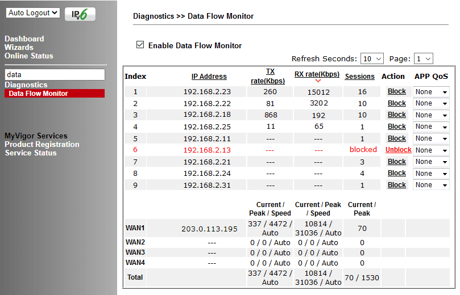Unblock IP address 192.168.2.13
The image size is (460, 295).
tap(398, 150)
